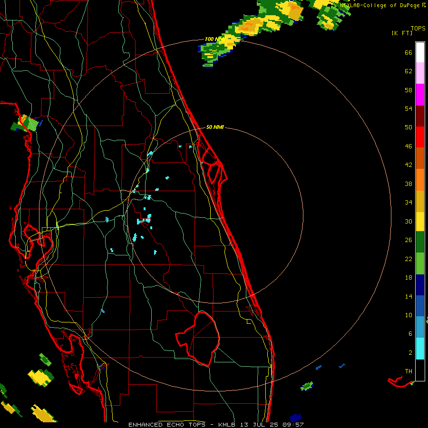The image size is (428, 428).
Task: Click the "[K FT]" units label
Action: coord(402,33)
